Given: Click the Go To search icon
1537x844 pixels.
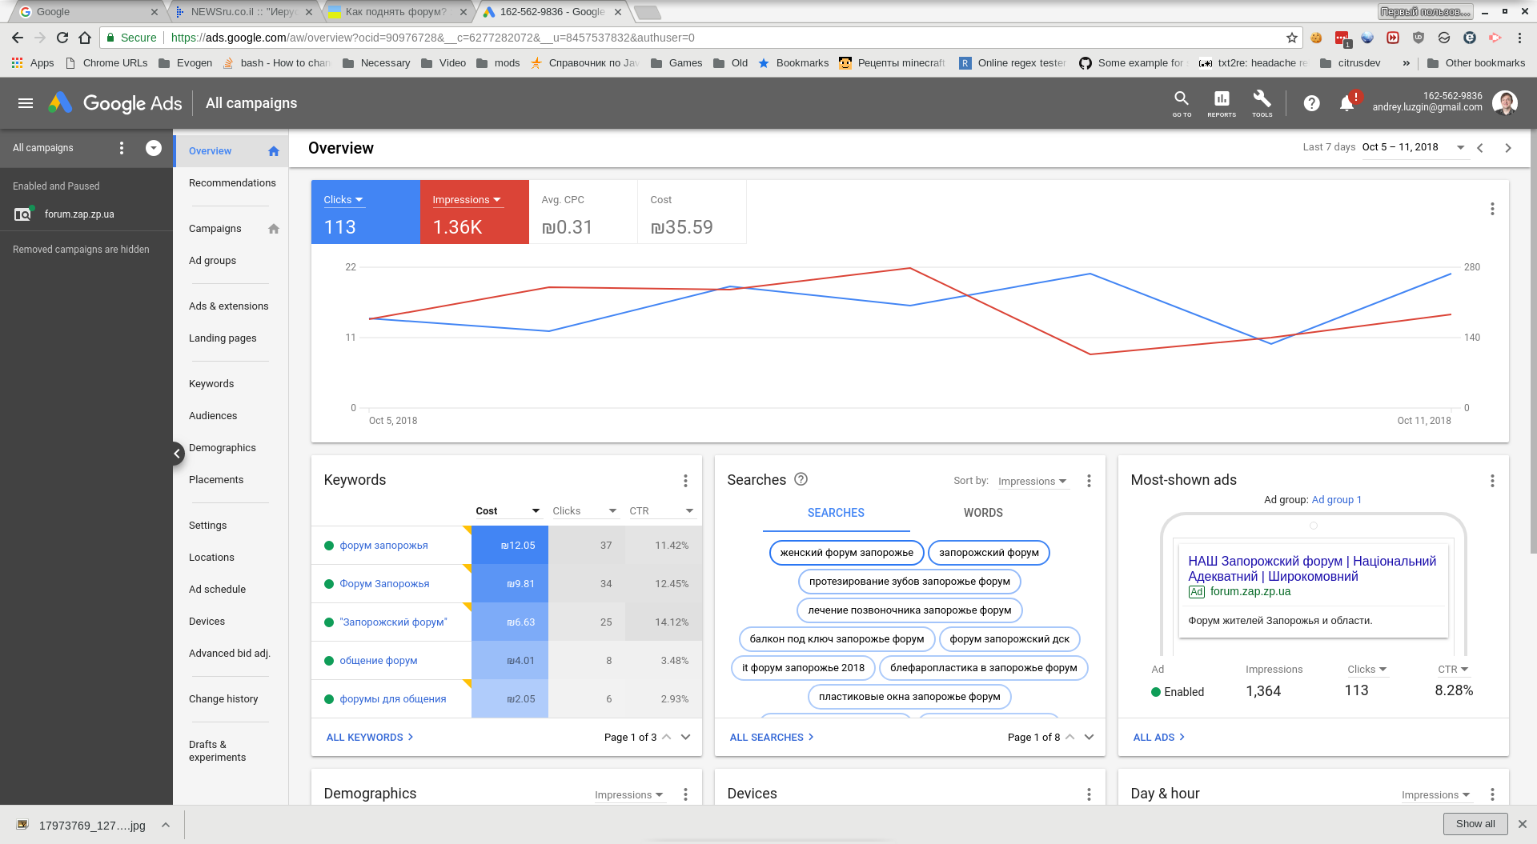Looking at the screenshot, I should [1182, 100].
